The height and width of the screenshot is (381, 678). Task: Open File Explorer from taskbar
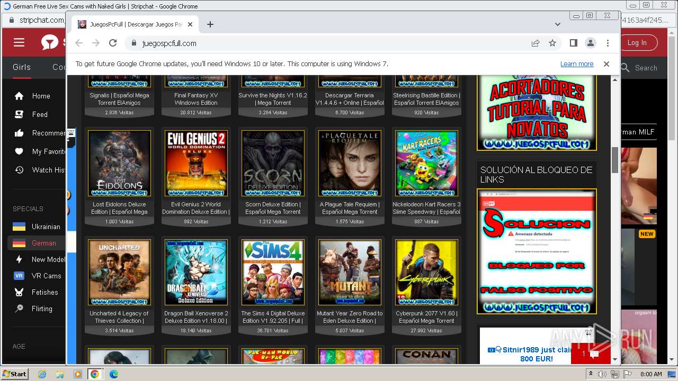click(x=60, y=374)
